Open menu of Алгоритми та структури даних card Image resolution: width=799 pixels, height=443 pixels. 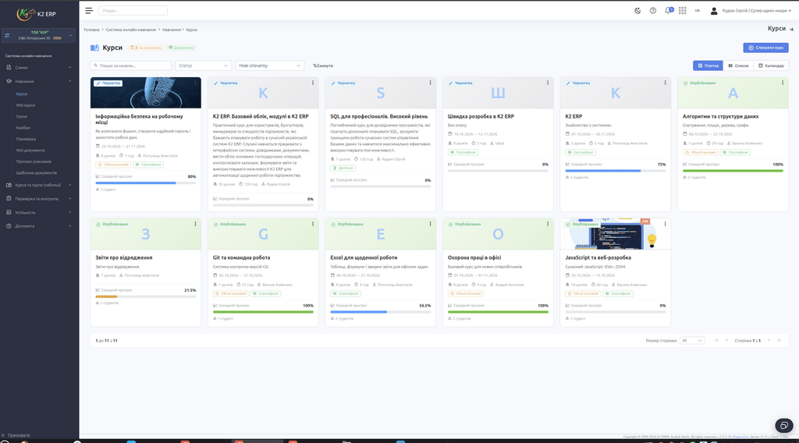783,83
